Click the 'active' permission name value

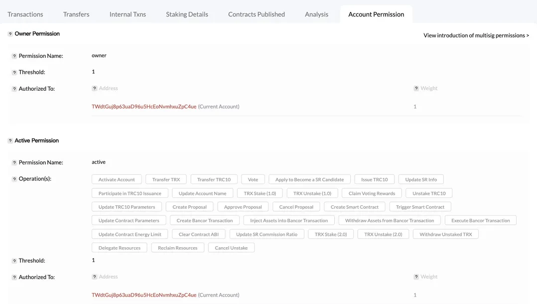point(99,162)
